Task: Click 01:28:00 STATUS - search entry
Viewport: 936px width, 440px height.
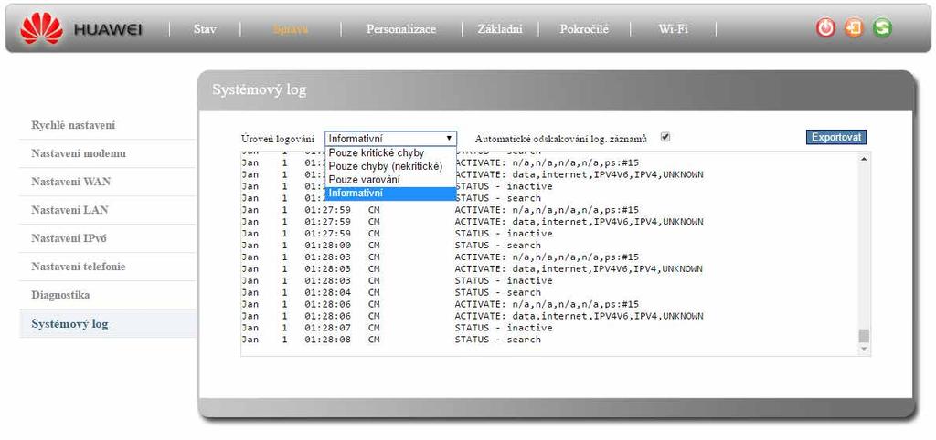Action: 391,245
